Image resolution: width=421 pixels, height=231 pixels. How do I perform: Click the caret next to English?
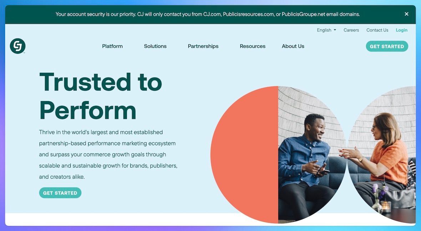335,30
